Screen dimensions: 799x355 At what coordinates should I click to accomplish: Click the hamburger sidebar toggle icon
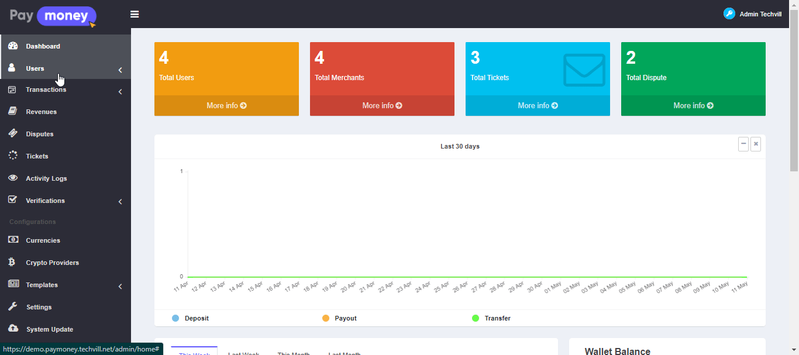pyautogui.click(x=135, y=14)
